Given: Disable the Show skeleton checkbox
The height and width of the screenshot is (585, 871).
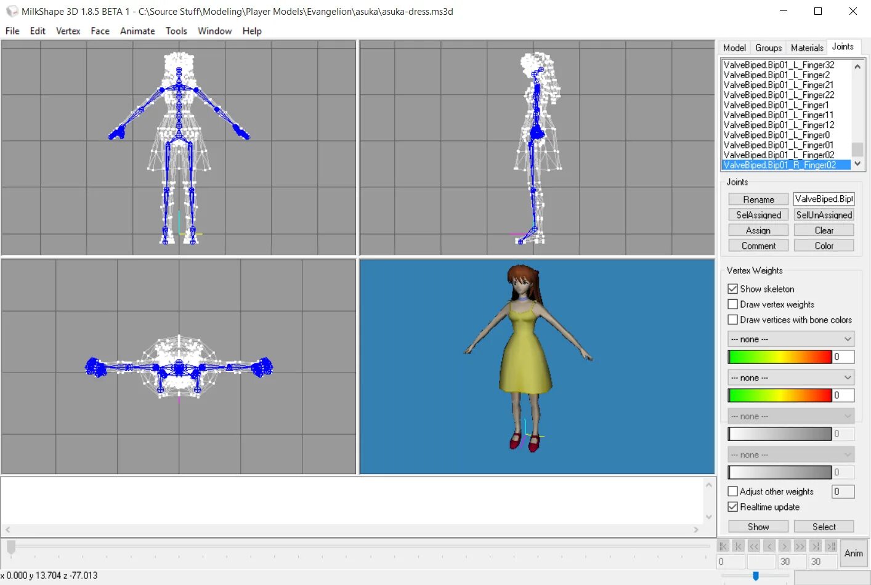Looking at the screenshot, I should click(732, 289).
